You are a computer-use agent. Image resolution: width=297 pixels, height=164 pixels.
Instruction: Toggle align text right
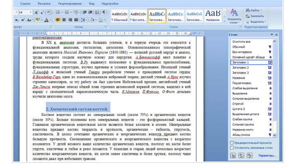[70, 20]
